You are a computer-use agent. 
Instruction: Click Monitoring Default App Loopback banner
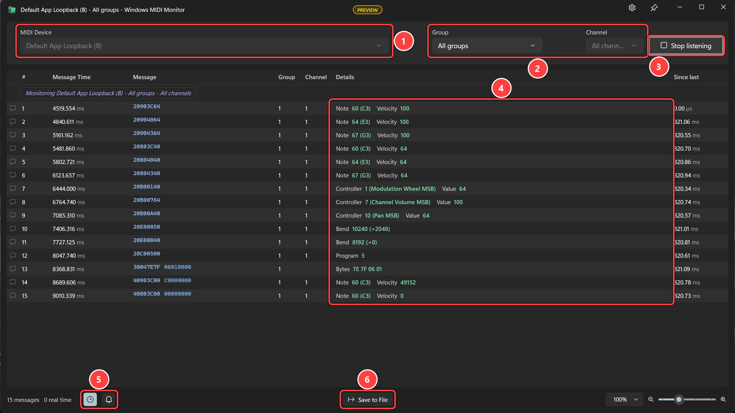(x=108, y=93)
